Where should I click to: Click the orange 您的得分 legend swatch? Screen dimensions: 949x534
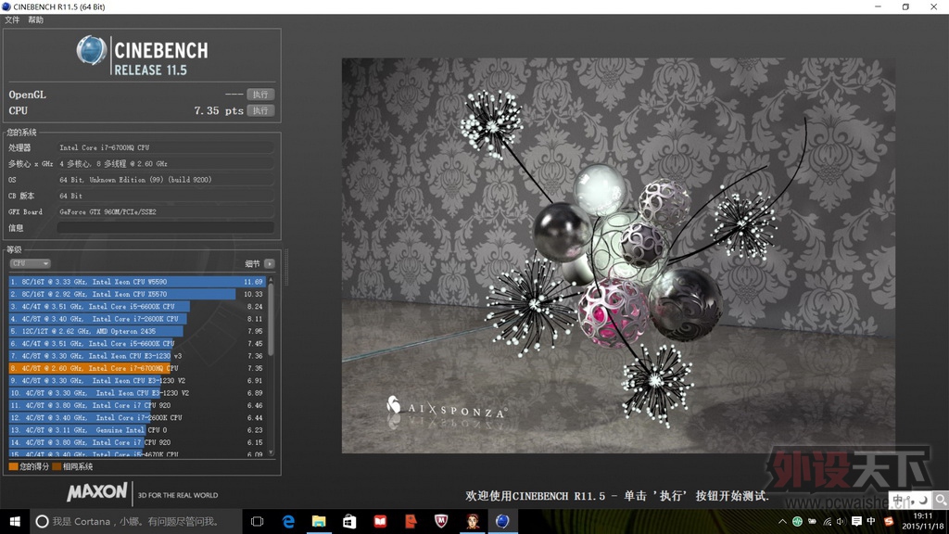pos(13,467)
